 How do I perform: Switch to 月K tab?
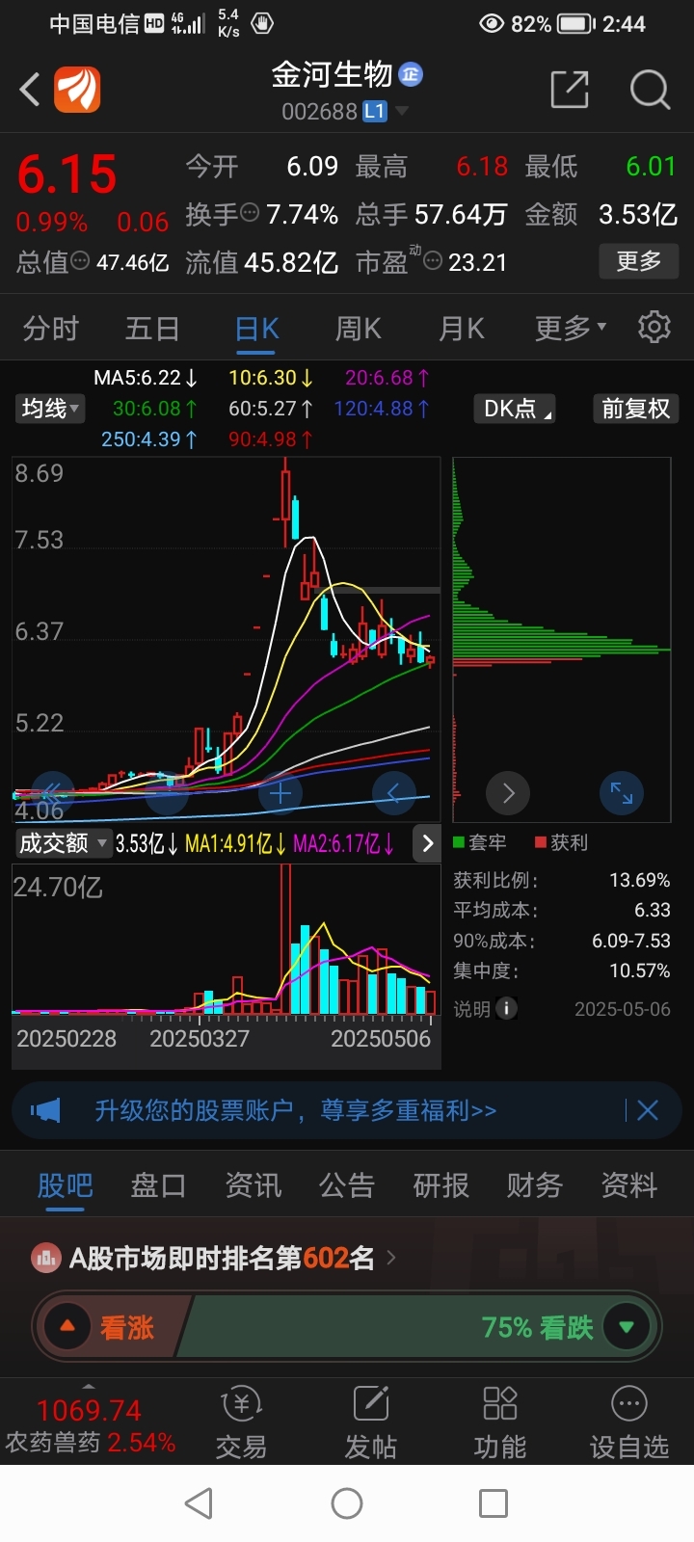pyautogui.click(x=462, y=328)
